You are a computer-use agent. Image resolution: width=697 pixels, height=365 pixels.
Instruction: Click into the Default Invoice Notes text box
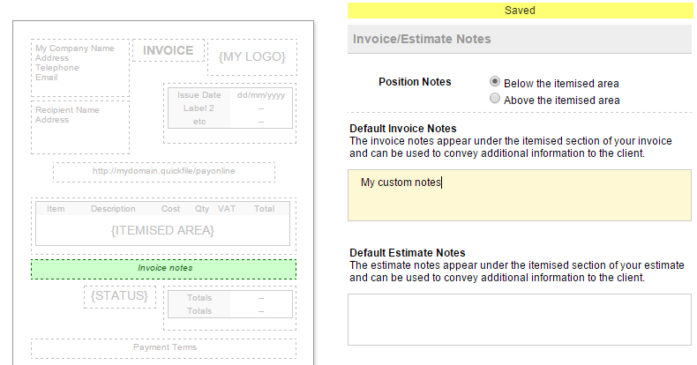coord(519,195)
